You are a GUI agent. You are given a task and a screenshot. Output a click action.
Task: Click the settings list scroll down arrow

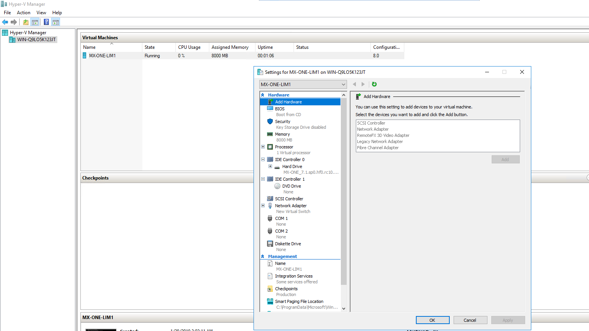coord(344,308)
